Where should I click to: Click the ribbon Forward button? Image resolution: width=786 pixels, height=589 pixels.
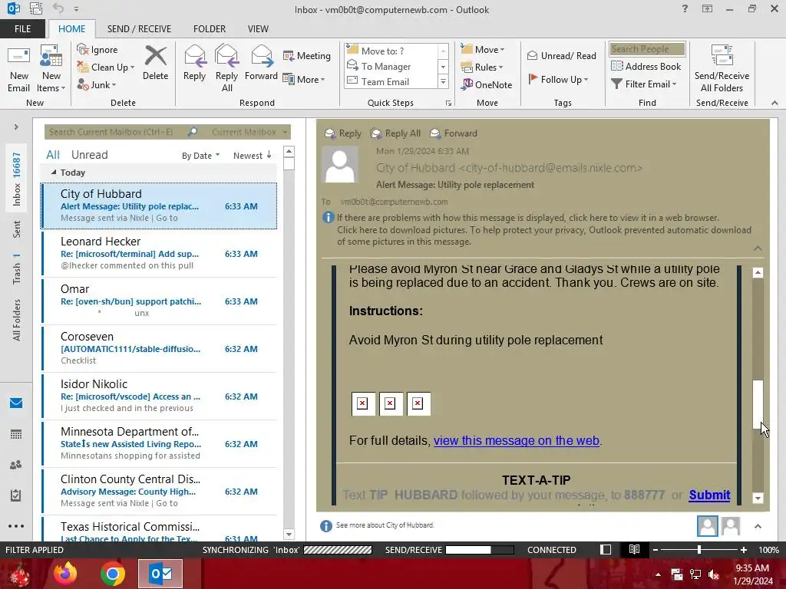tap(261, 63)
